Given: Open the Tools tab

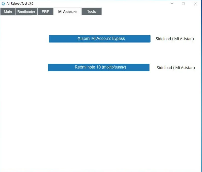Looking at the screenshot, I should [x=92, y=11].
